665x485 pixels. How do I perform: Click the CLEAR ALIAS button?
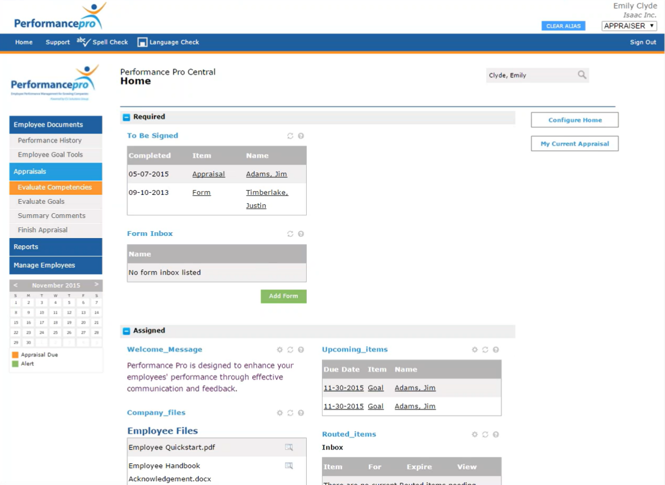(563, 26)
